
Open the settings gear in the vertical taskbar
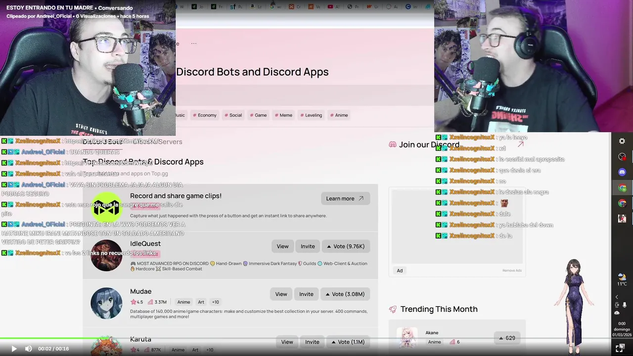click(622, 141)
